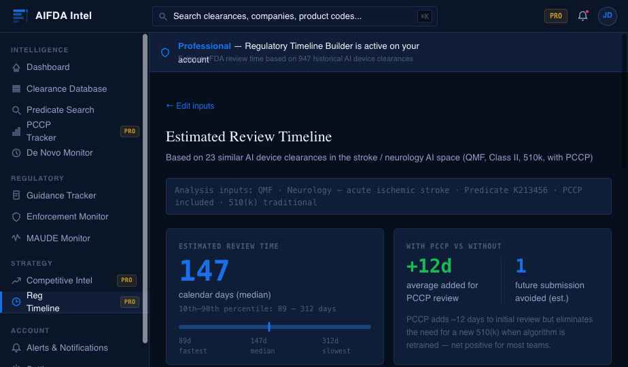Click the 147 median days value
Viewport: 628px width, 367px height.
205,270
